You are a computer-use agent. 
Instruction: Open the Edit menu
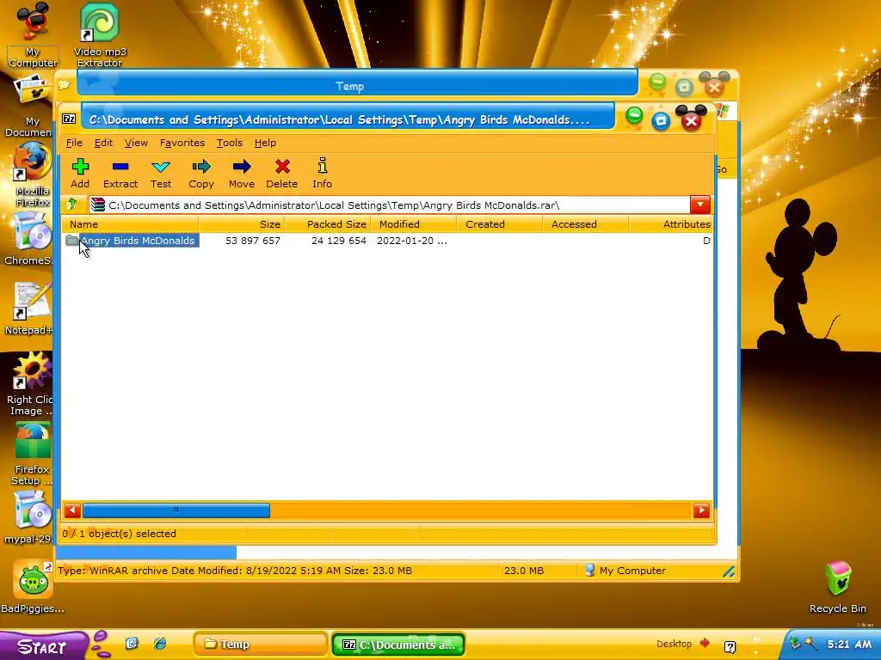(103, 143)
